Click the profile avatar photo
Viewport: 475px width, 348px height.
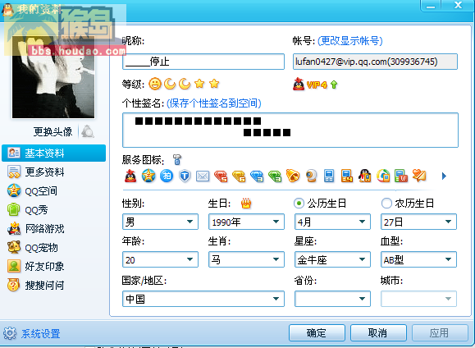coord(53,77)
